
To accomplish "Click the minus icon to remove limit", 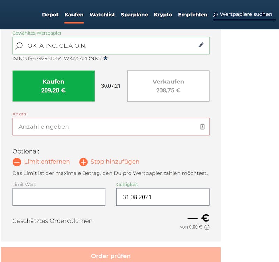I will [17, 162].
